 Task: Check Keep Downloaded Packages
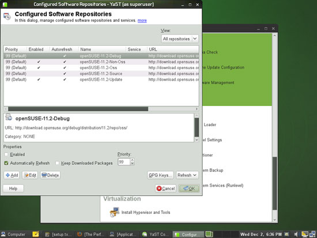[58, 163]
